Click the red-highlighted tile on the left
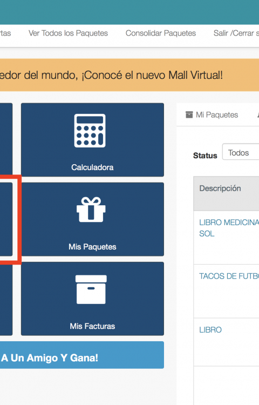Image resolution: width=259 pixels, height=405 pixels. tap(6, 219)
